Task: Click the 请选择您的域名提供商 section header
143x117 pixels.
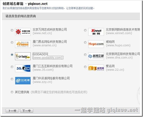Action: pyautogui.click(x=21, y=16)
